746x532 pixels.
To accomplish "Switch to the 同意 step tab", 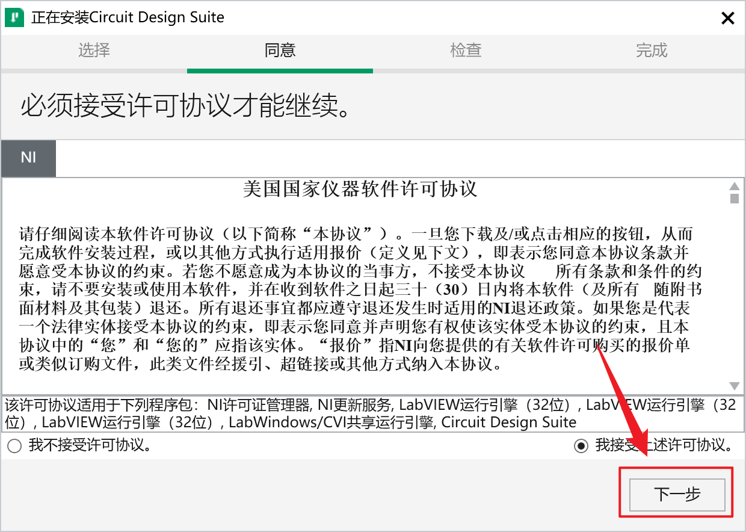I will coord(280,51).
